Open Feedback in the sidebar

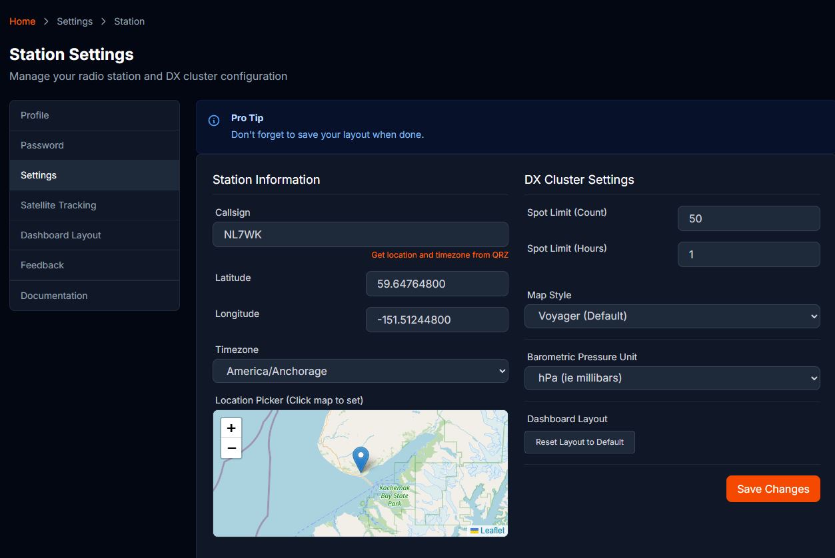click(x=95, y=265)
